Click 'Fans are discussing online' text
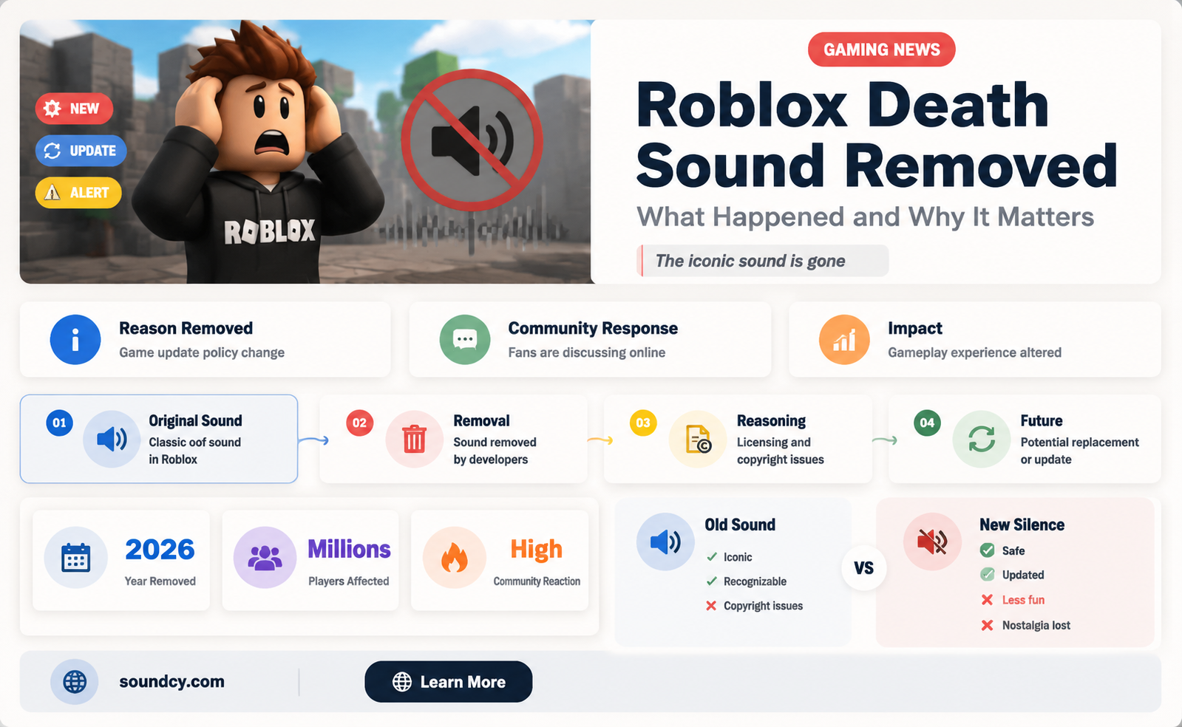This screenshot has height=727, width=1182. click(587, 352)
